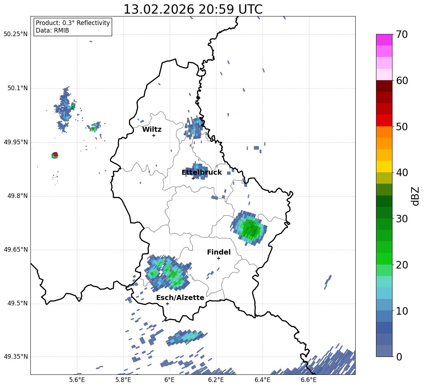Click the Findel location cross marker
This screenshot has width=424, height=387.
tap(218, 258)
